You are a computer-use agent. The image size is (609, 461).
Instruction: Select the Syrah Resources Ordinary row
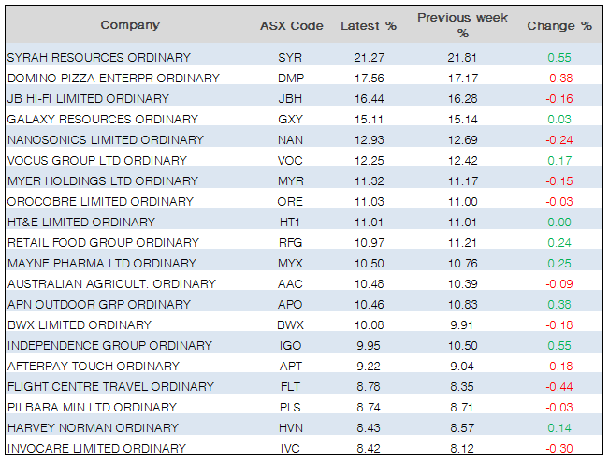pos(98,58)
